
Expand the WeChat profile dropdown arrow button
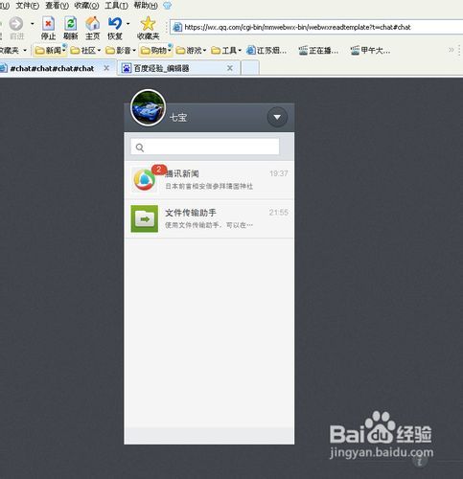[277, 117]
